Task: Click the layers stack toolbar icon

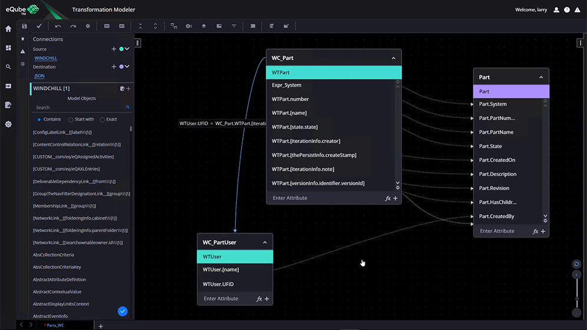Action: click(x=204, y=26)
